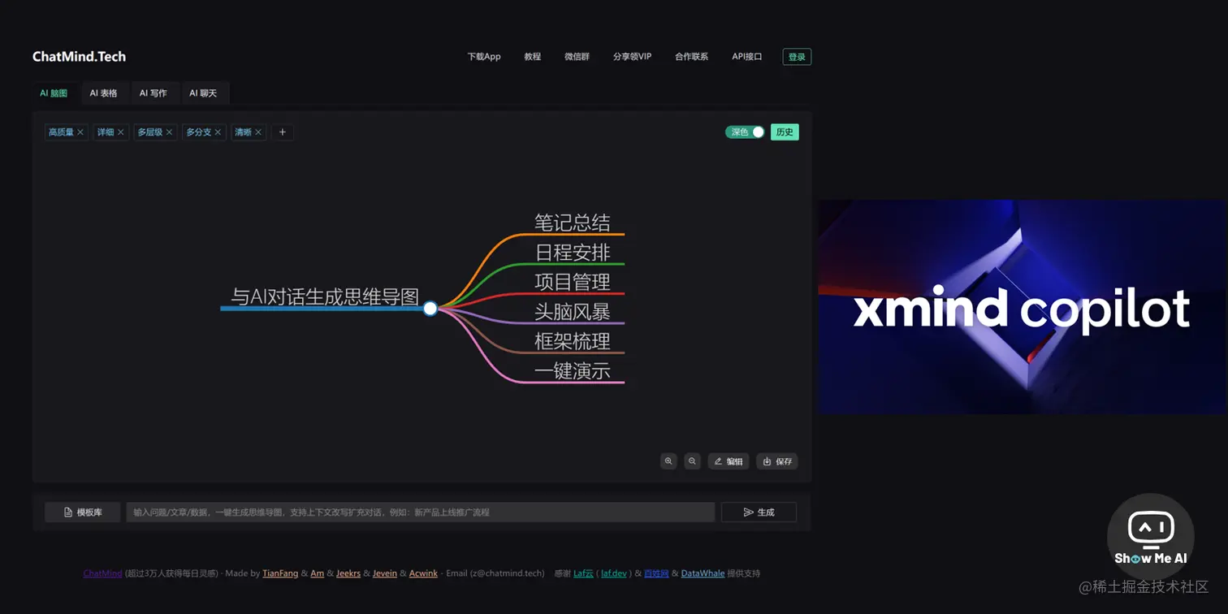Select the 框架梳理 branch node
The image size is (1228, 614).
pyautogui.click(x=573, y=341)
